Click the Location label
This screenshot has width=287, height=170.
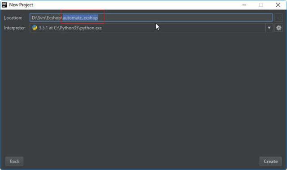(13, 18)
